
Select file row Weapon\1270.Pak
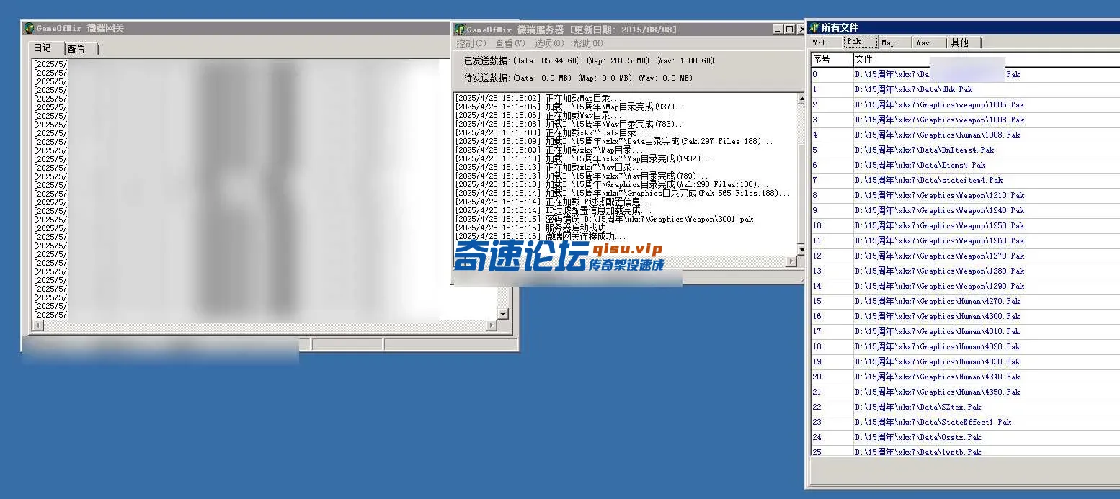(964, 256)
